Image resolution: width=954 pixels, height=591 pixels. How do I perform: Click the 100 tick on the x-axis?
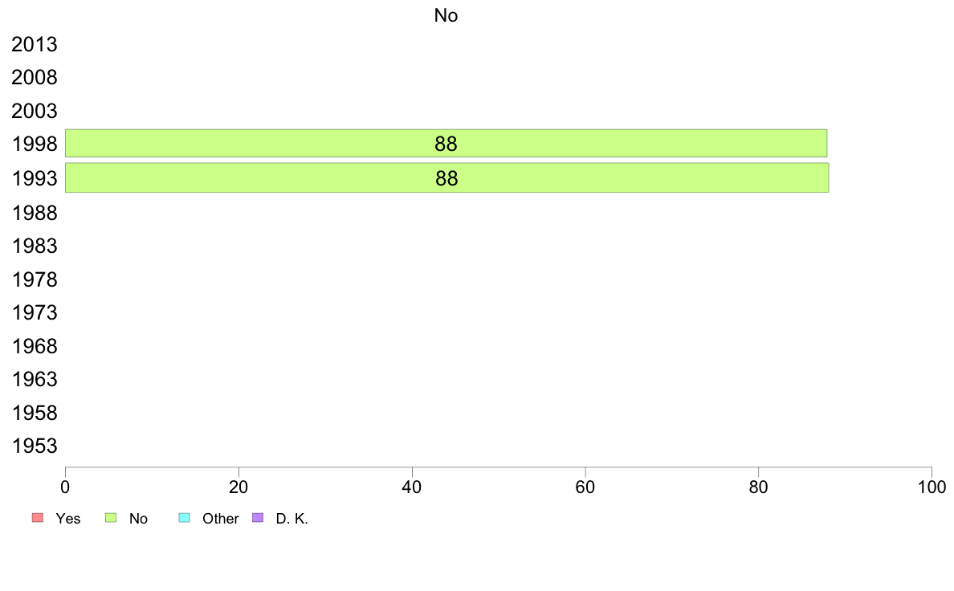tap(931, 487)
